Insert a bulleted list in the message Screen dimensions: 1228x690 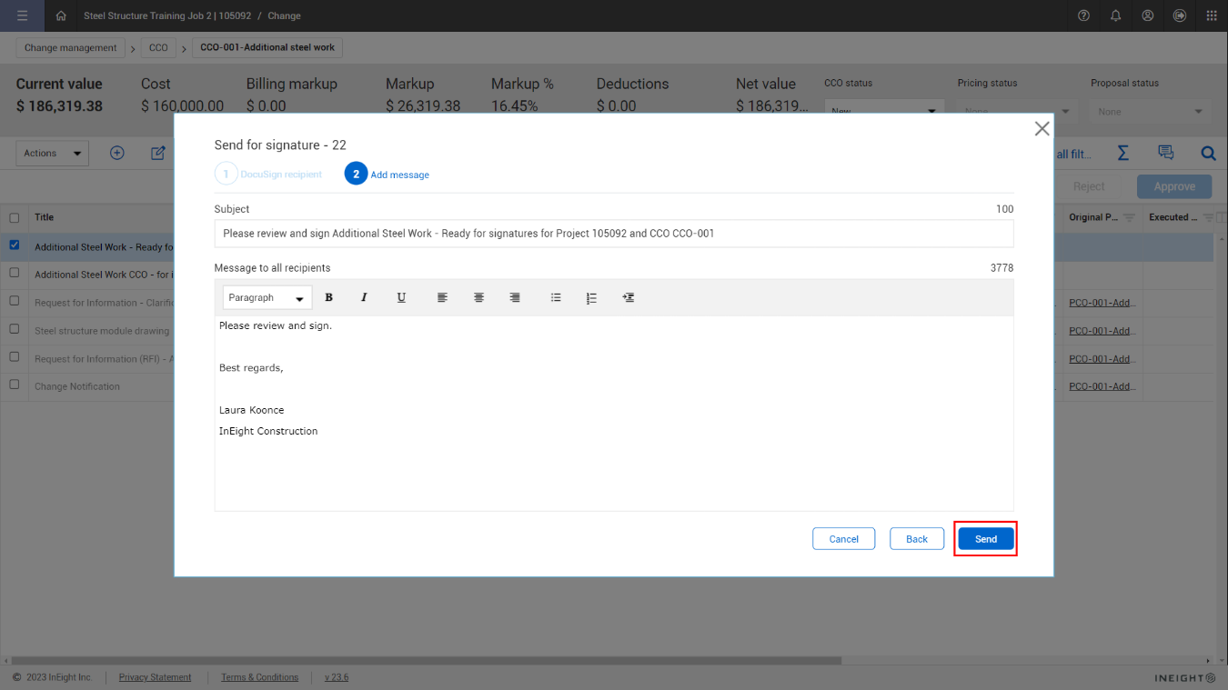click(x=556, y=297)
